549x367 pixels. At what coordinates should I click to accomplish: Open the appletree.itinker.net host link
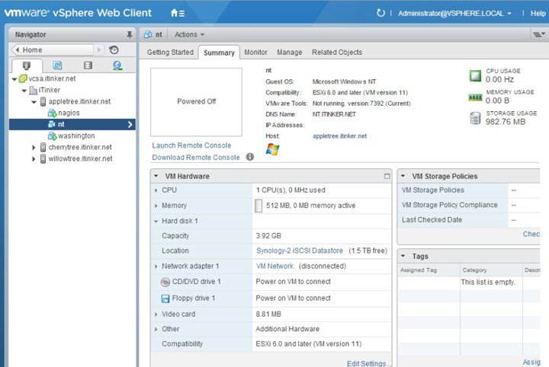pyautogui.click(x=339, y=136)
